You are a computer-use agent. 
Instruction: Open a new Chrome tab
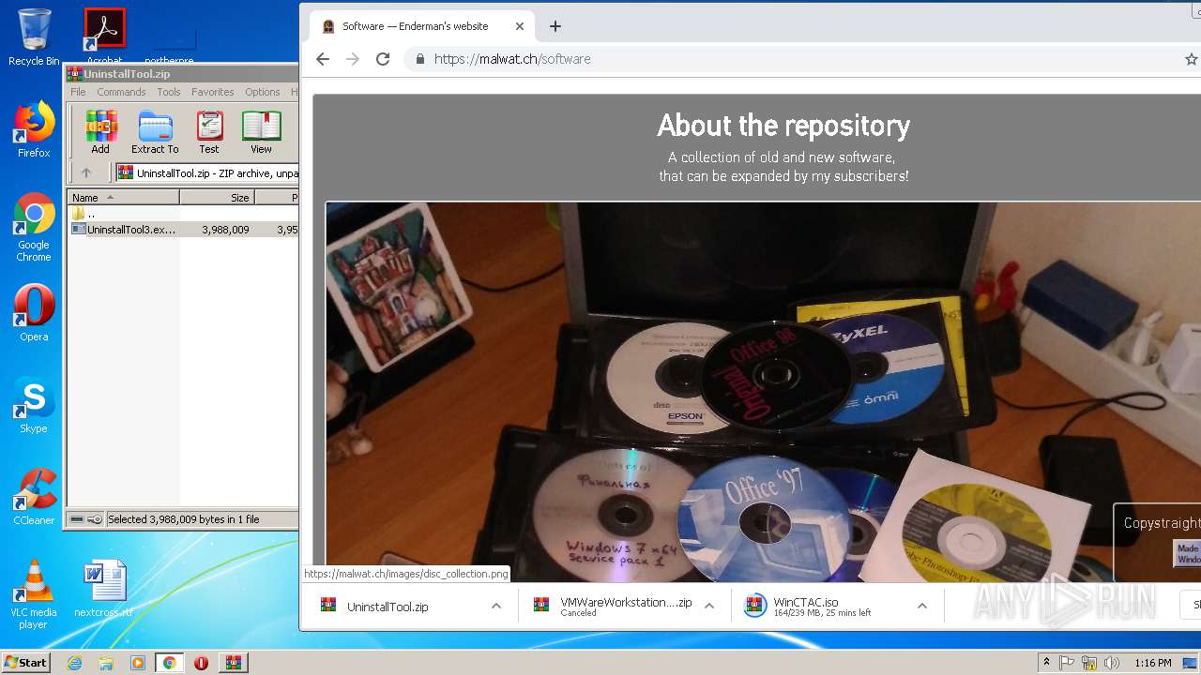[x=555, y=26]
